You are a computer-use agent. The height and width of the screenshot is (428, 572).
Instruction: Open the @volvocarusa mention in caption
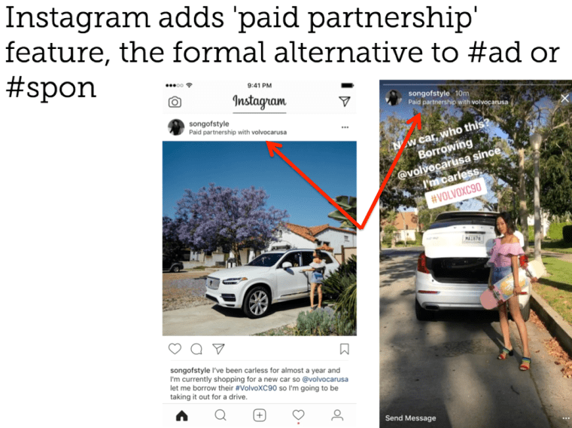point(325,379)
